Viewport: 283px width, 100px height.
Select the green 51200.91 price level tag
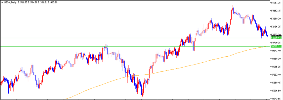276,38
